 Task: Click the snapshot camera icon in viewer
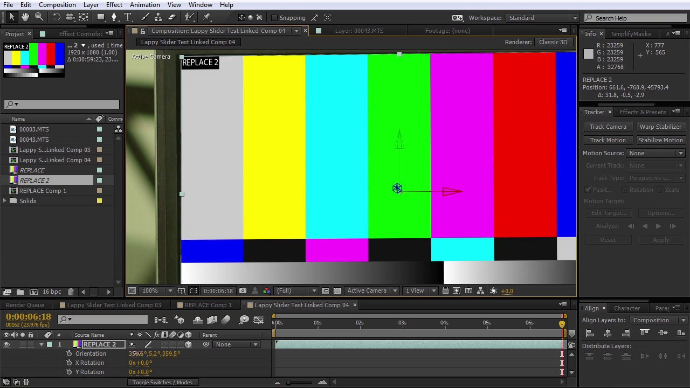[x=243, y=291]
